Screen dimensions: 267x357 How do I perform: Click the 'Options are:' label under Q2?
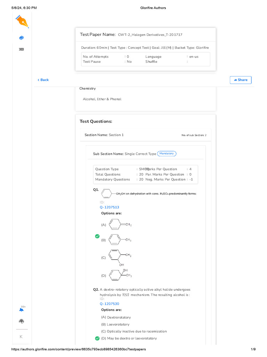112,310
